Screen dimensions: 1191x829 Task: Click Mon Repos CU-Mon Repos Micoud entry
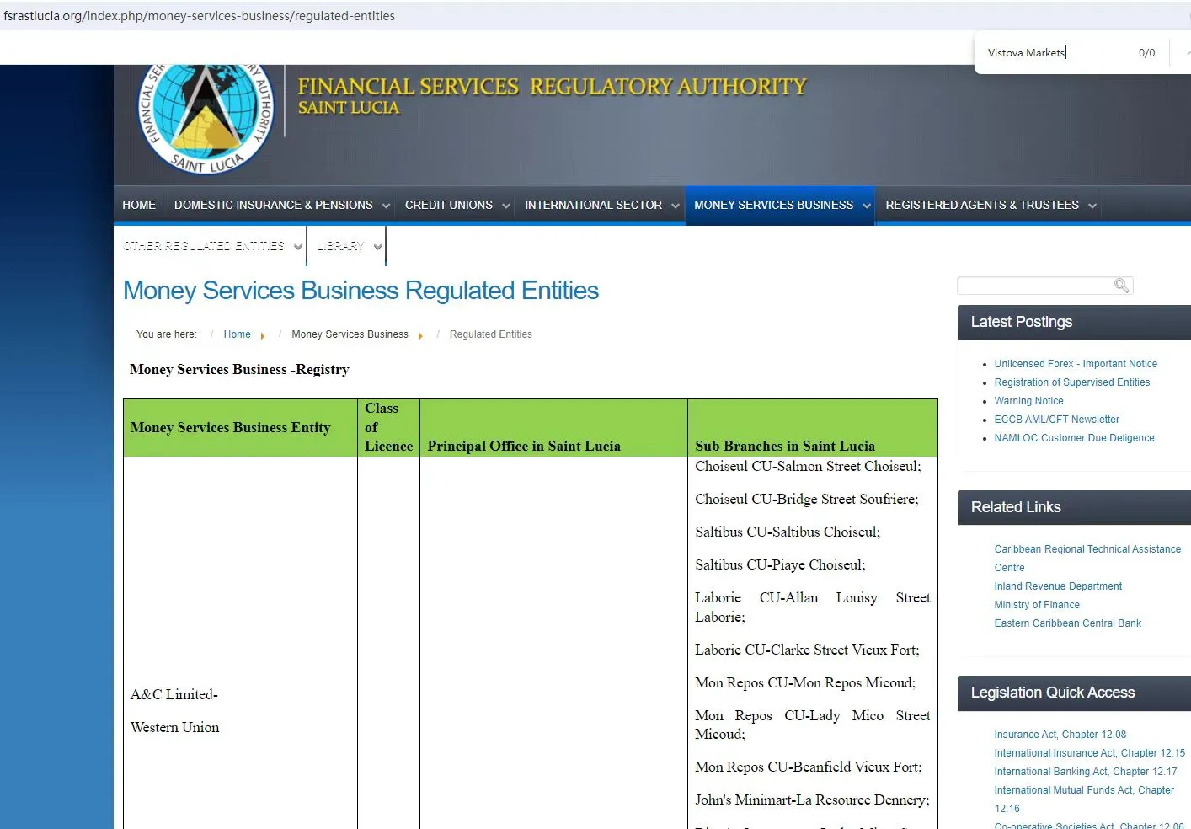pos(805,682)
